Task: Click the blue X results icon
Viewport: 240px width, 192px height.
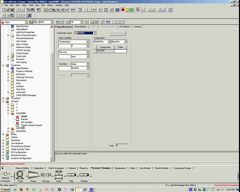Action: pyautogui.click(x=117, y=10)
